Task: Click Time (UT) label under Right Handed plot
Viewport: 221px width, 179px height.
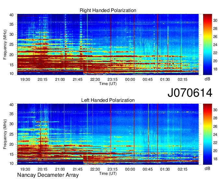Action: (108, 84)
